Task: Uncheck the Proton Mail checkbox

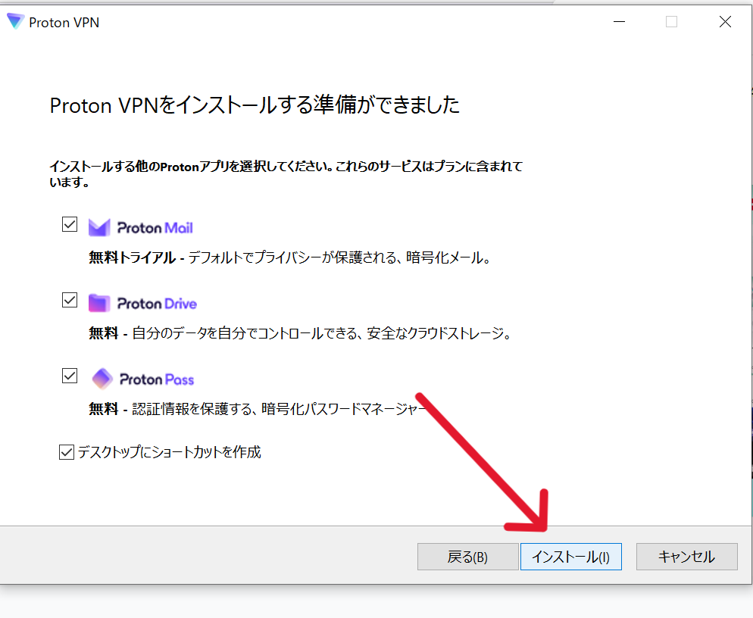Action: tap(70, 225)
